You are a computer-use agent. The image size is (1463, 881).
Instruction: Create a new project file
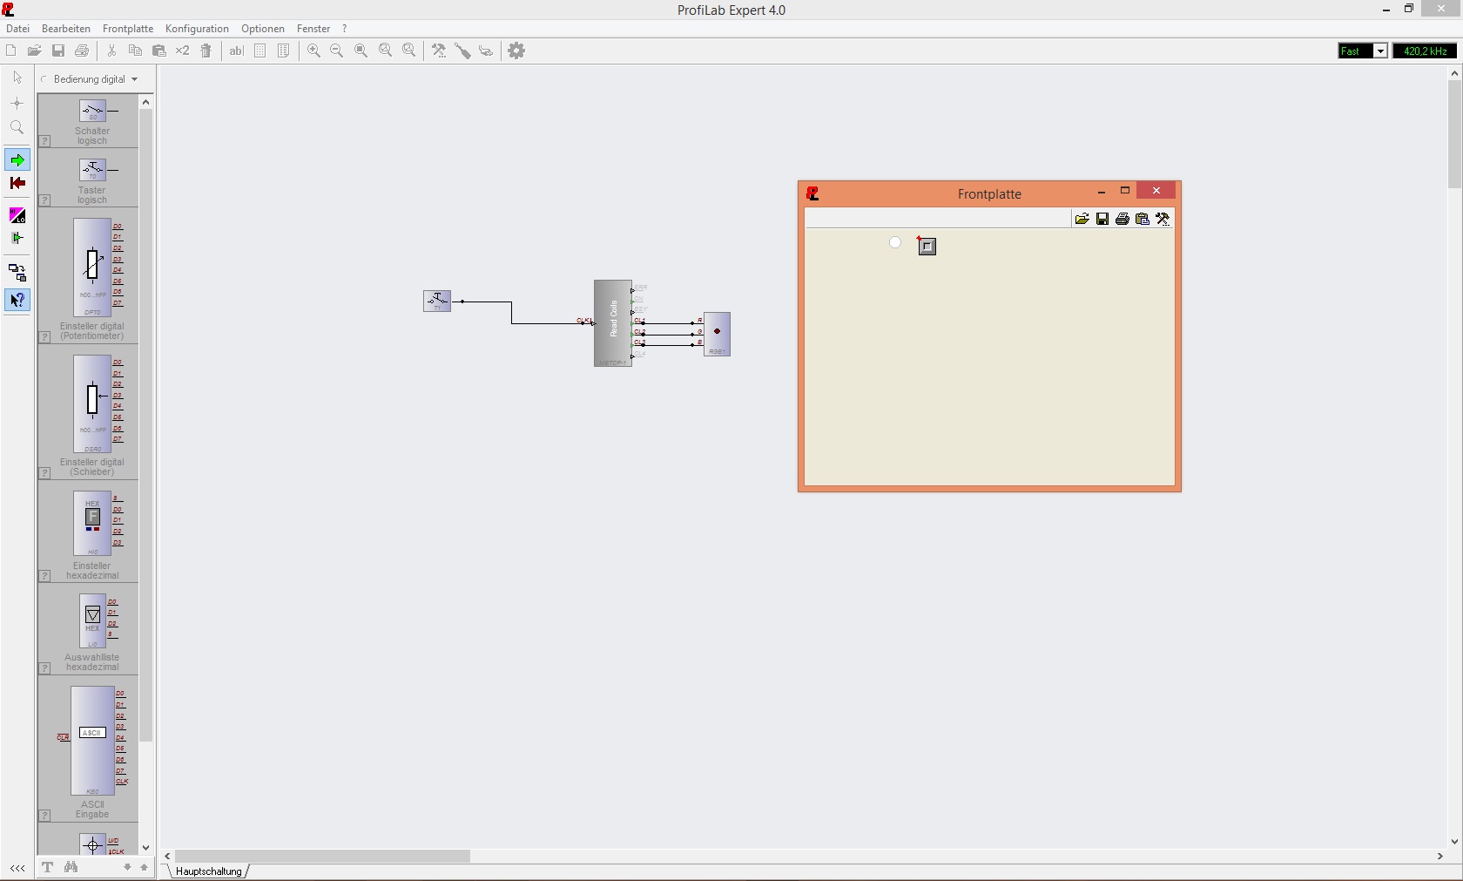click(x=10, y=51)
